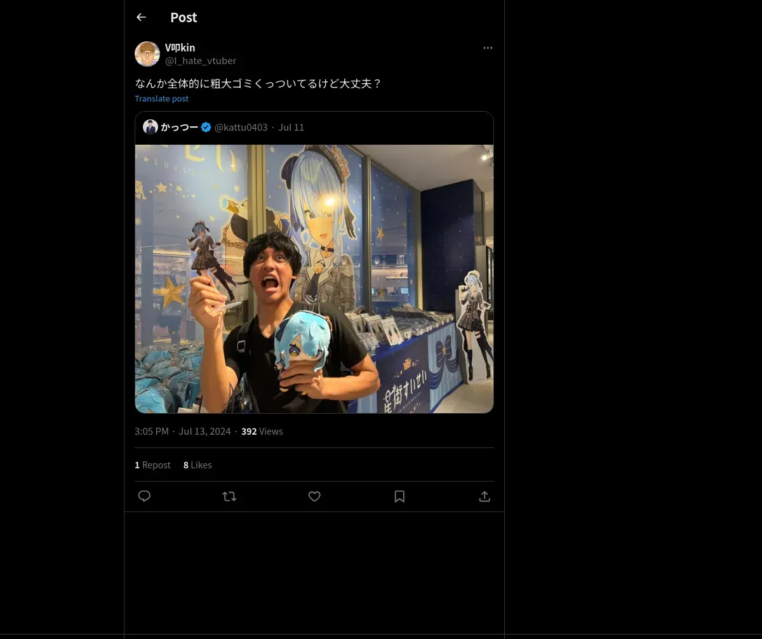Click the quoted user's small avatar
762x639 pixels.
(x=150, y=127)
